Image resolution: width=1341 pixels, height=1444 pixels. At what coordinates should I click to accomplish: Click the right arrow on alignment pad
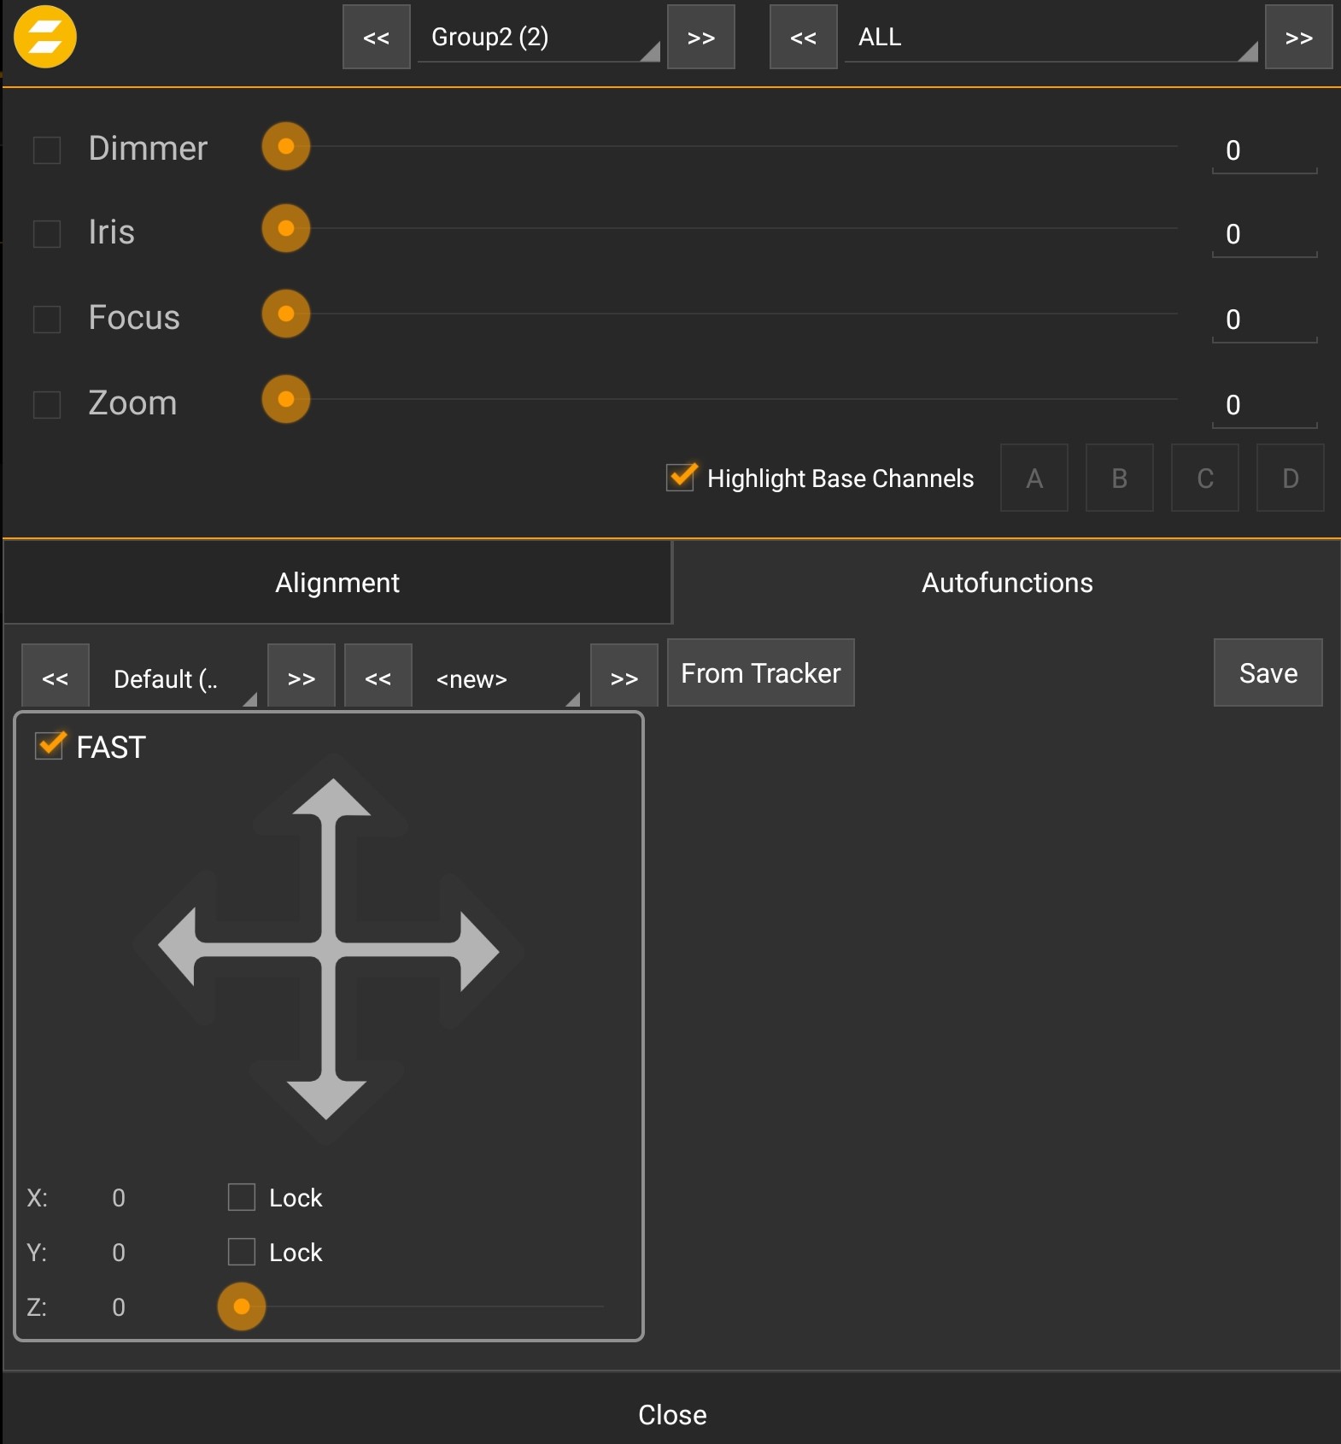point(478,950)
